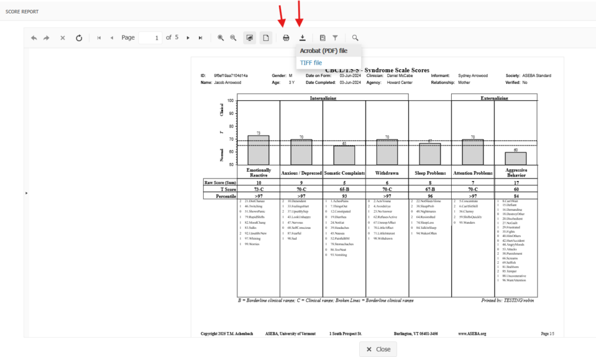Click the navigate forward arrow icon
This screenshot has width=596, height=357.
[x=47, y=38]
